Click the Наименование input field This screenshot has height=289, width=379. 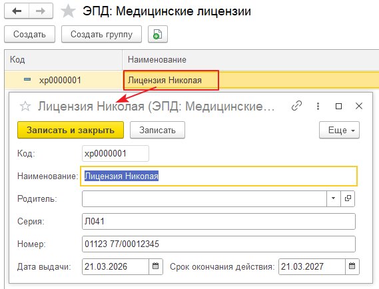coord(218,176)
